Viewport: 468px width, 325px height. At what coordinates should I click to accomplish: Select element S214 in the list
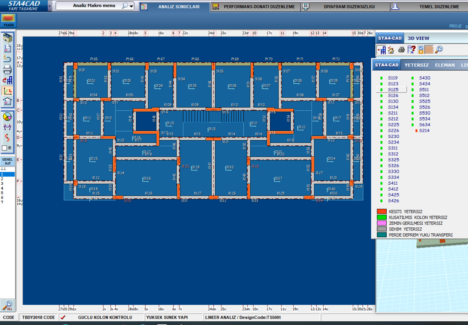[424, 131]
